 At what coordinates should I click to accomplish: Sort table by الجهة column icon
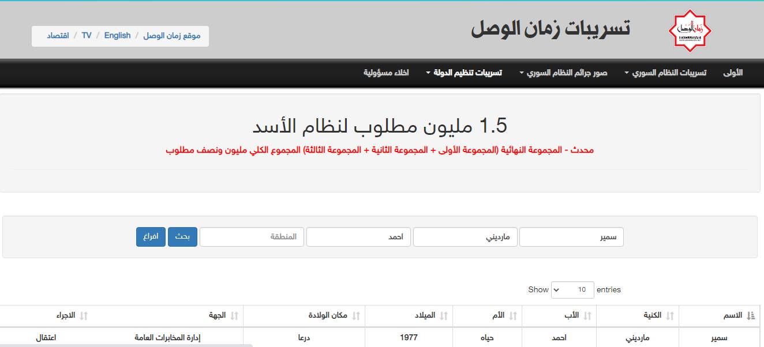click(234, 315)
